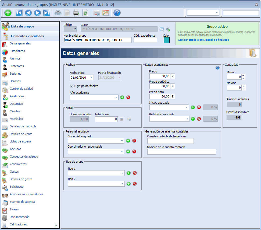This screenshot has width=261, height=230.
Task: Open the Fecha inicio date dropdown
Action: (91, 77)
